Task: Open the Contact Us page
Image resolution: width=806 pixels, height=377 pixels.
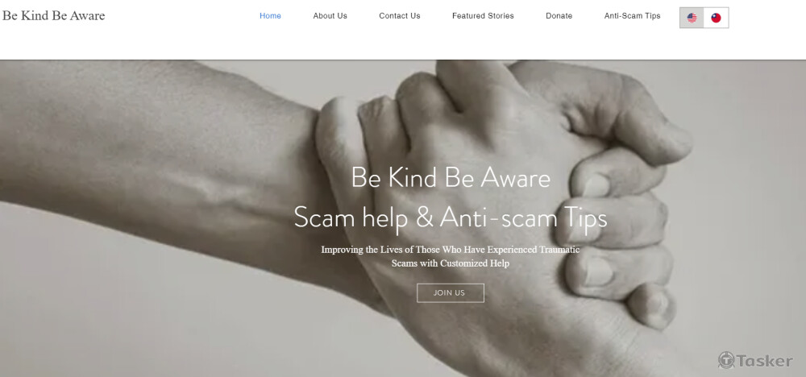Action: (x=400, y=16)
